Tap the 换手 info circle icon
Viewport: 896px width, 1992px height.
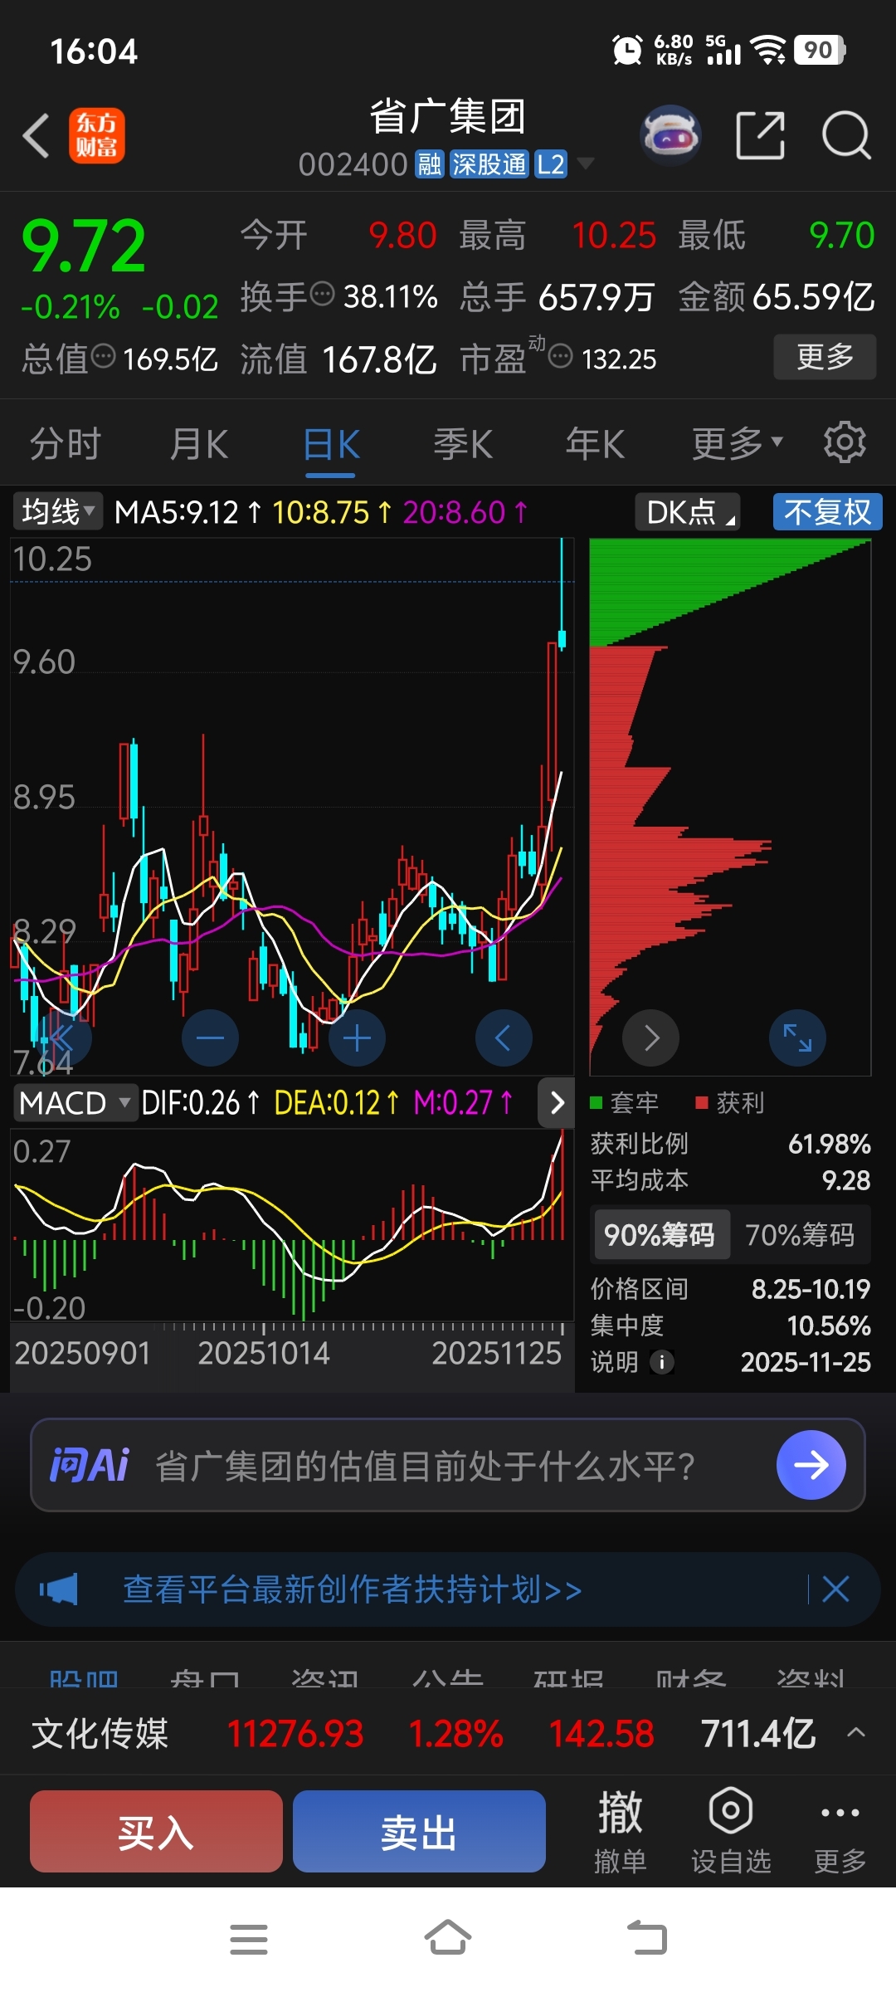coord(322,294)
